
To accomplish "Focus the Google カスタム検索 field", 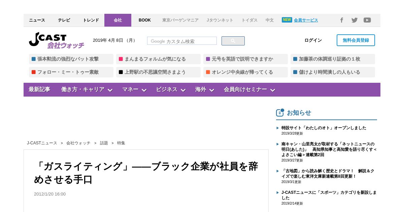I will [182, 41].
